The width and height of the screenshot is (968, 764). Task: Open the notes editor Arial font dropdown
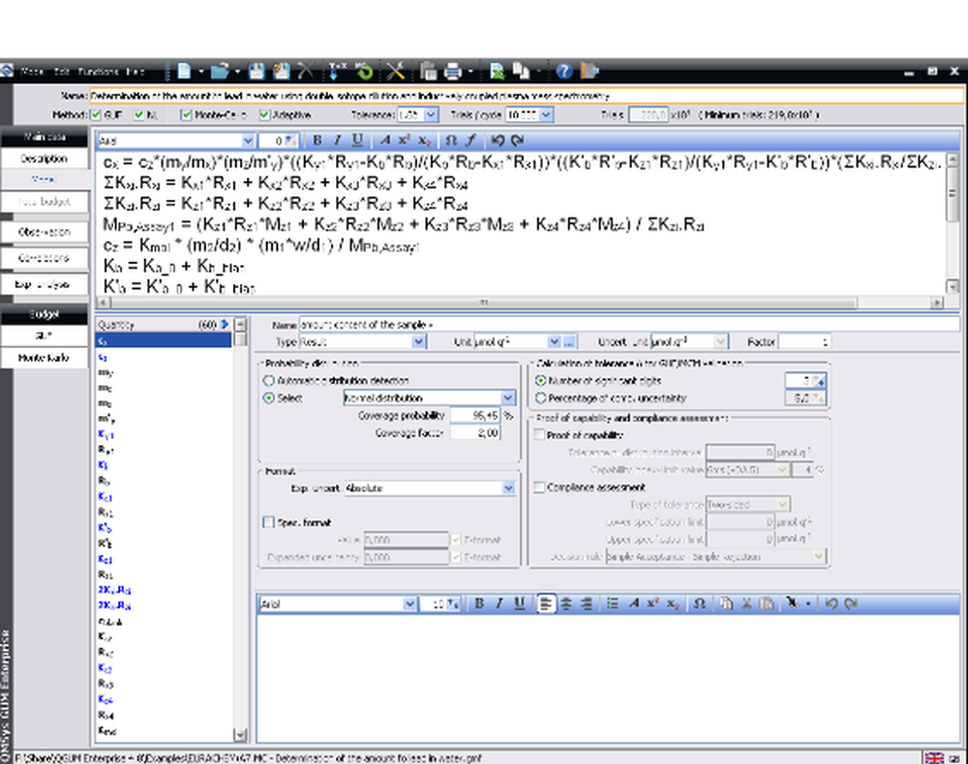[x=409, y=603]
